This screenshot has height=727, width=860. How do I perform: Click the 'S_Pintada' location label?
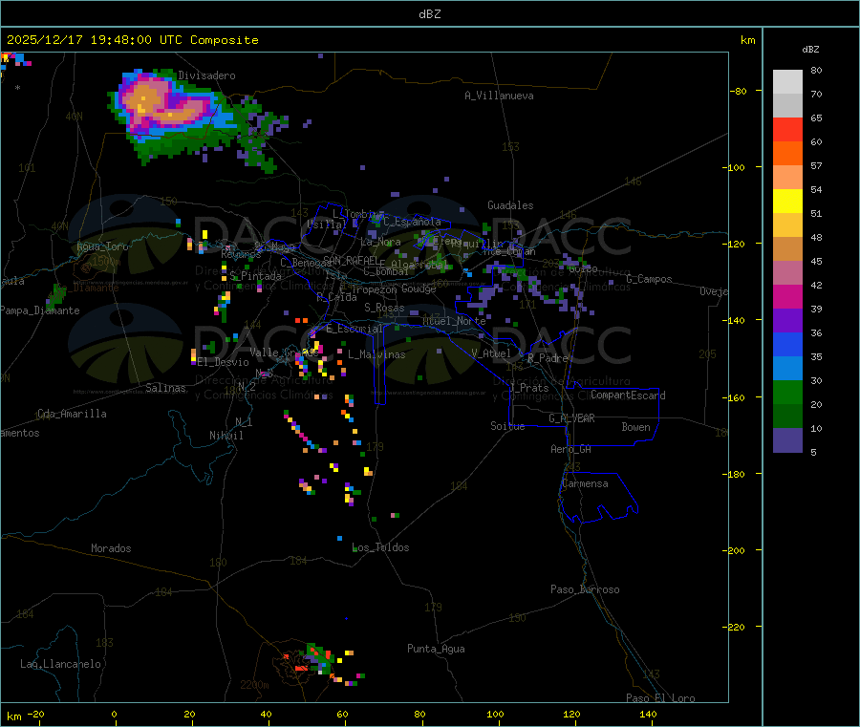(255, 276)
